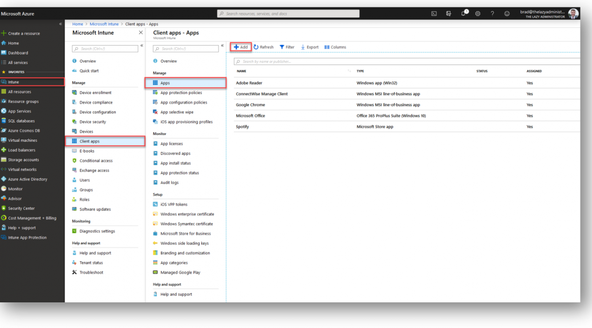592x328 pixels.
Task: Click the Microsoft Intune breadcrumb link
Action: [104, 24]
